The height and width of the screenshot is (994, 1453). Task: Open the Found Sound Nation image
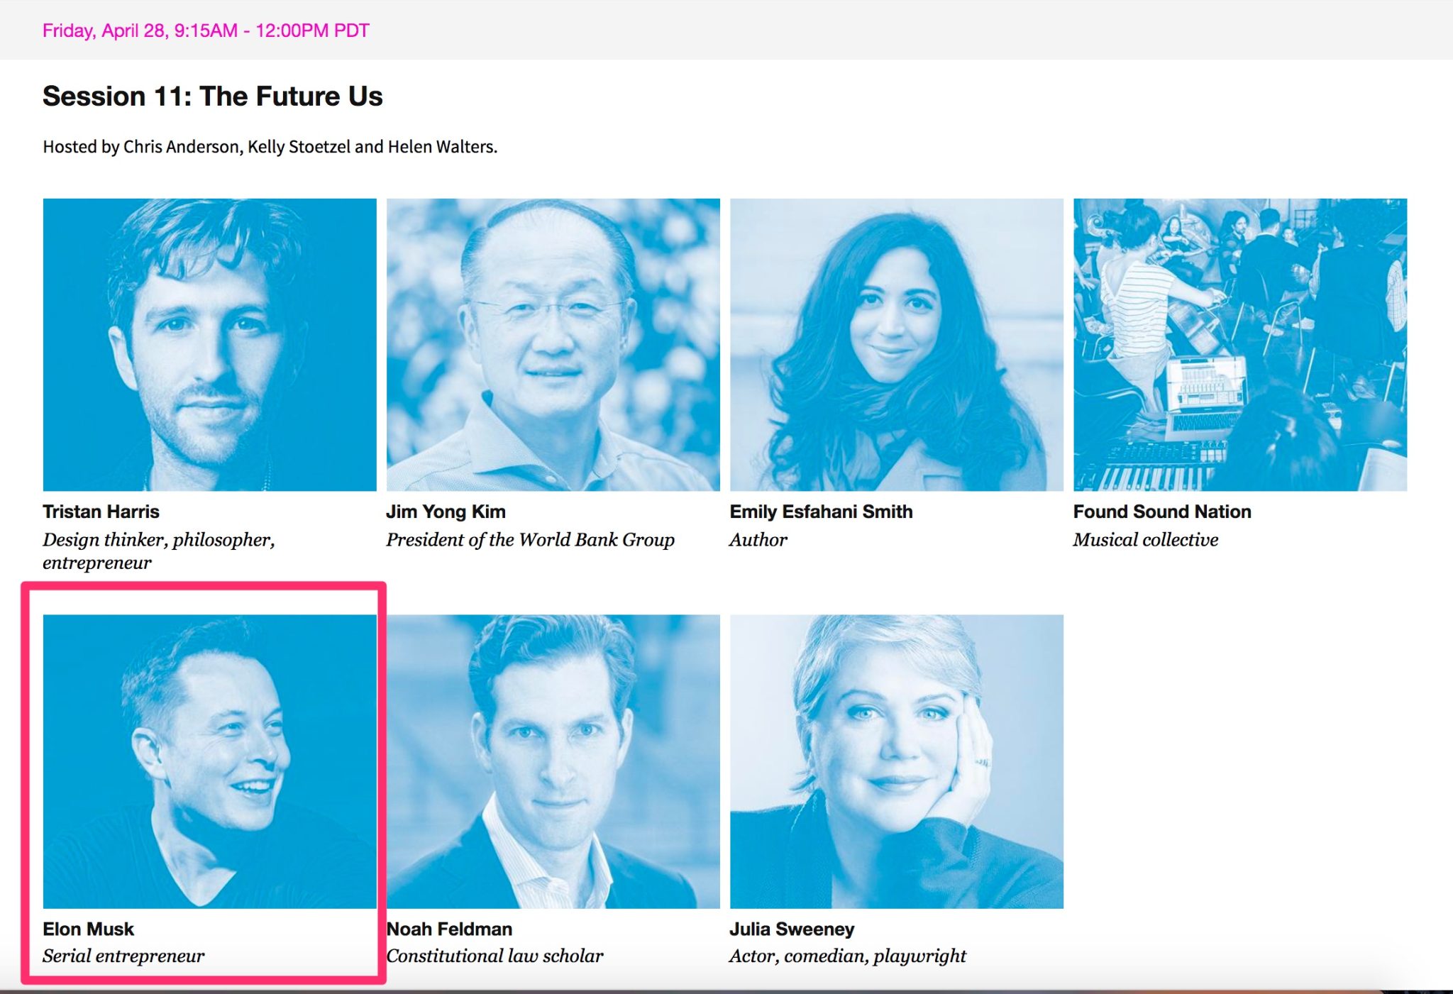pyautogui.click(x=1239, y=344)
